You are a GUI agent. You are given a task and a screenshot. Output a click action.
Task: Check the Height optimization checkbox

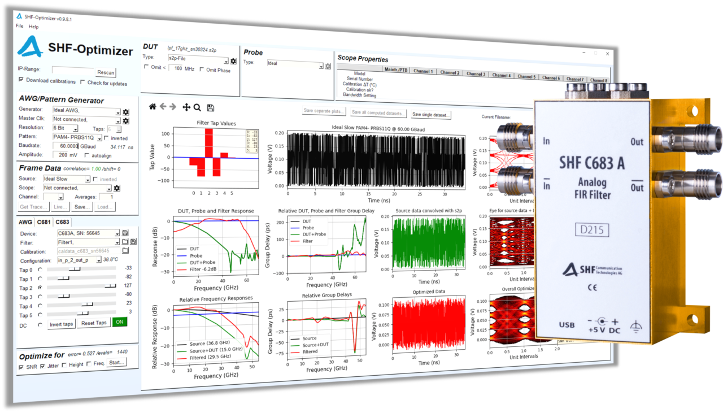click(64, 364)
